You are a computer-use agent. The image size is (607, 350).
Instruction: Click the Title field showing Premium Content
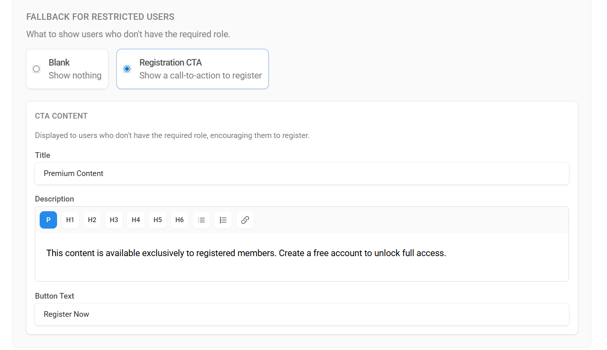[301, 173]
